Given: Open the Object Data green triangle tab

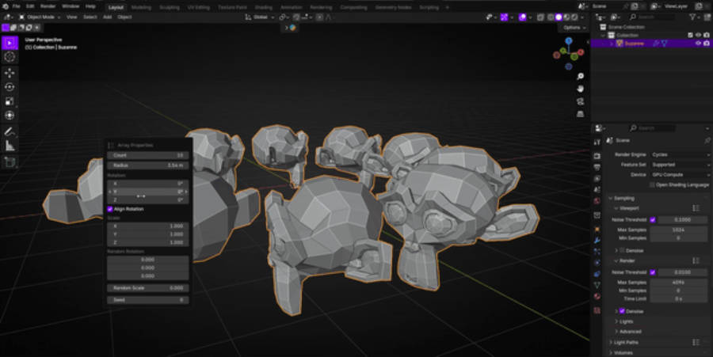Looking at the screenshot, I should pyautogui.click(x=597, y=285).
